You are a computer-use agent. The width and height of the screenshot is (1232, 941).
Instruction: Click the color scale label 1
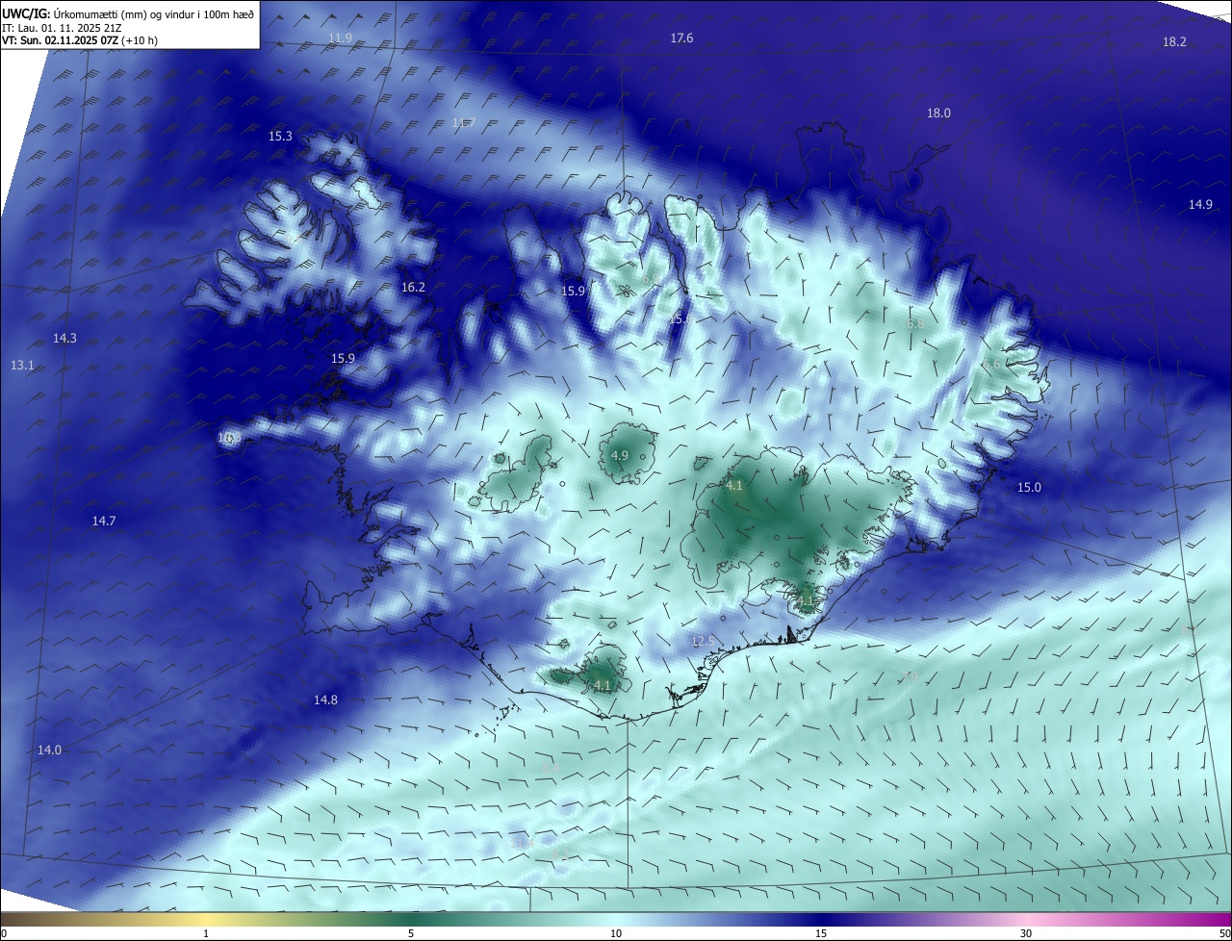tap(206, 933)
